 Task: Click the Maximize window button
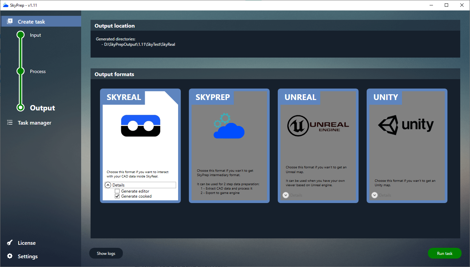point(446,5)
